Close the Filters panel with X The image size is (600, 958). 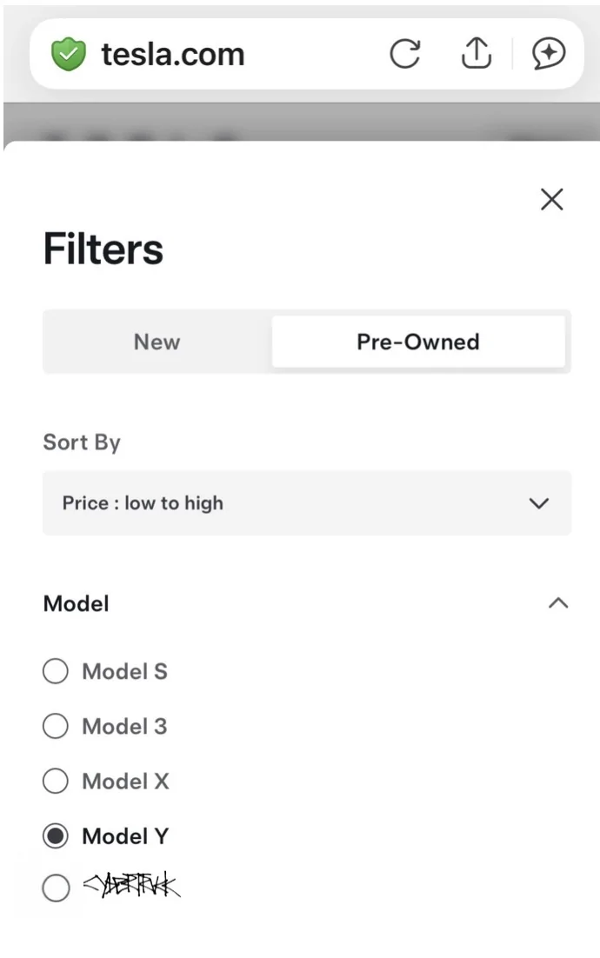point(551,199)
